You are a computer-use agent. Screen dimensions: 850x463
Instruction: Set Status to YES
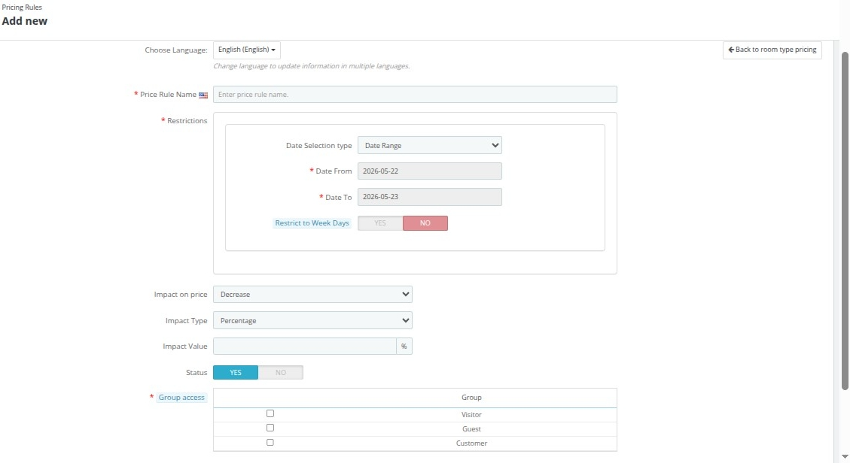pos(236,373)
